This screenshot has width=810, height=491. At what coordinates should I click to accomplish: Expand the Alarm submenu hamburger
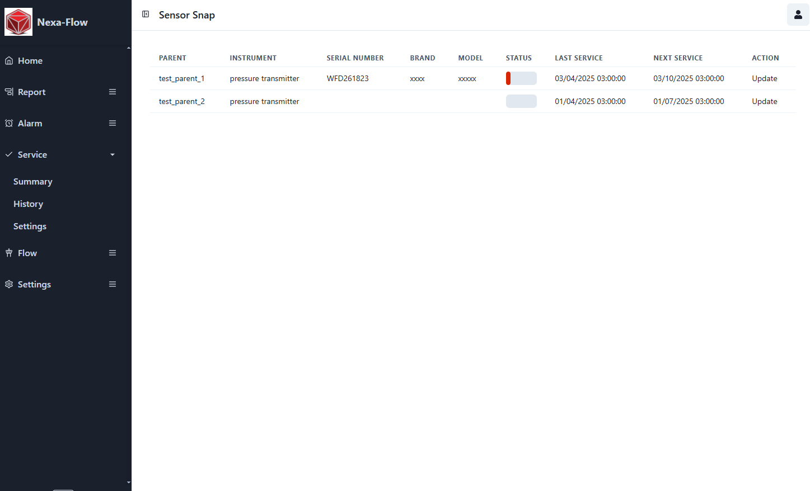[x=113, y=123]
